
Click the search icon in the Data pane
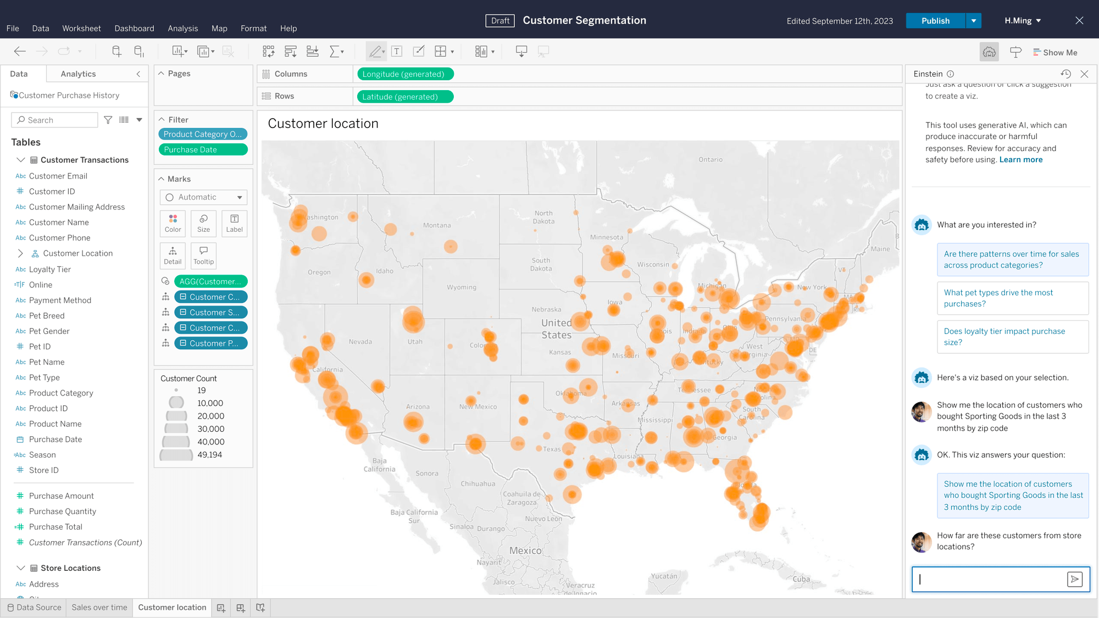point(20,120)
